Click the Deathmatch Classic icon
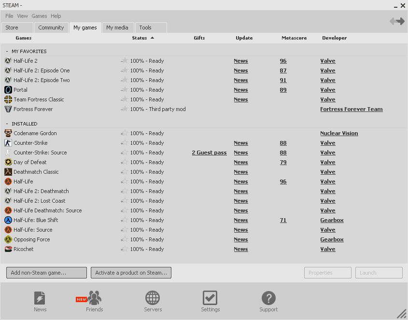This screenshot has height=320, width=408. [8, 172]
